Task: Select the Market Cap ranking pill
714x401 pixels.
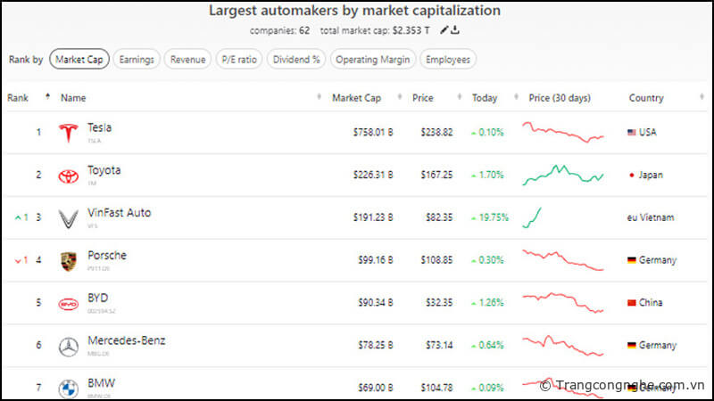Action: pos(78,60)
